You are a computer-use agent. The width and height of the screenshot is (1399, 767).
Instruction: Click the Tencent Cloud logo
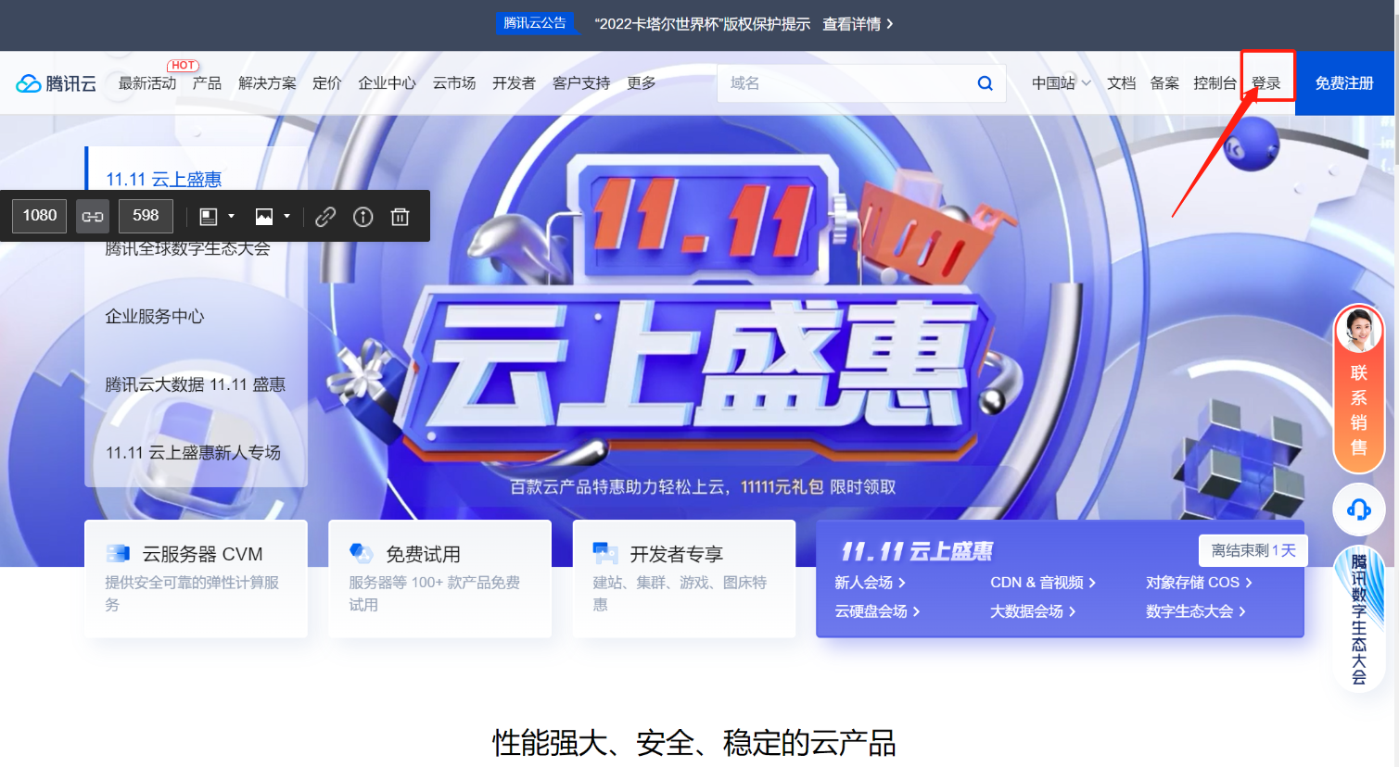tap(57, 83)
